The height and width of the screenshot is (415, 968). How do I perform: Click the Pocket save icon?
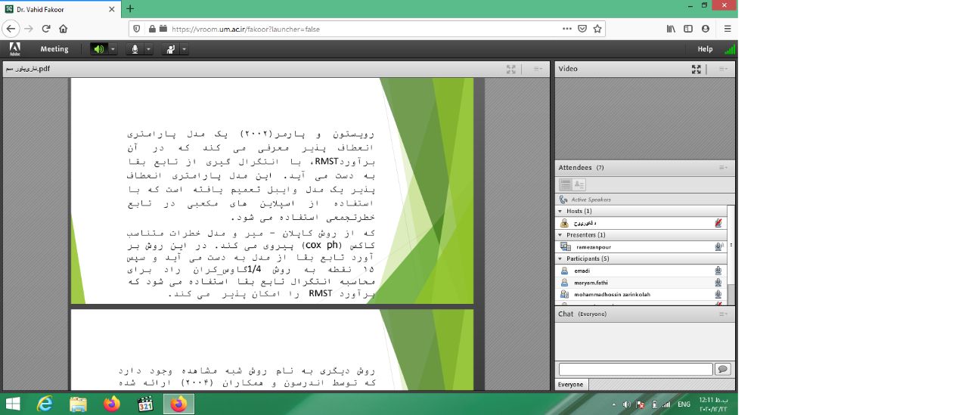click(x=582, y=29)
